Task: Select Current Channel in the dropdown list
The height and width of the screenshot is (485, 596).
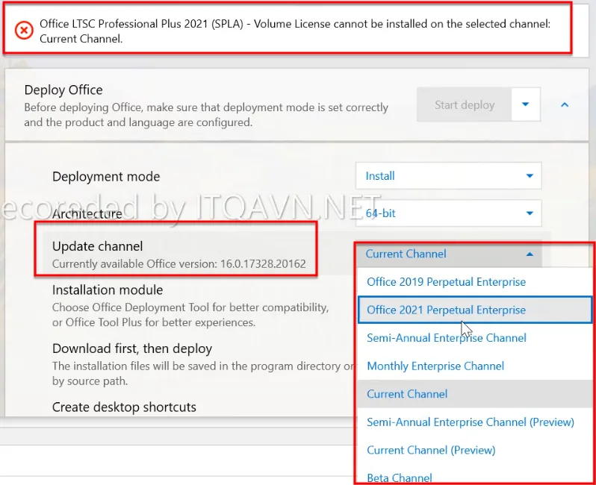Action: [407, 394]
